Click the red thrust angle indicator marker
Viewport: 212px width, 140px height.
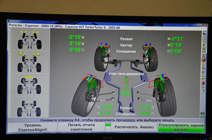click(x=126, y=80)
